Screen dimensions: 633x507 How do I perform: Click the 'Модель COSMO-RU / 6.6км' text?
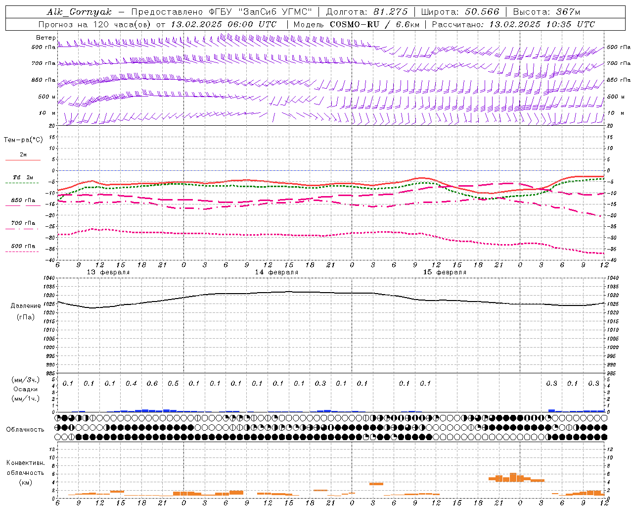pos(357,24)
